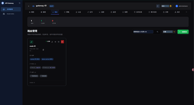194x105 pixels.
Task: Focus the route search input field
Action: [143, 32]
